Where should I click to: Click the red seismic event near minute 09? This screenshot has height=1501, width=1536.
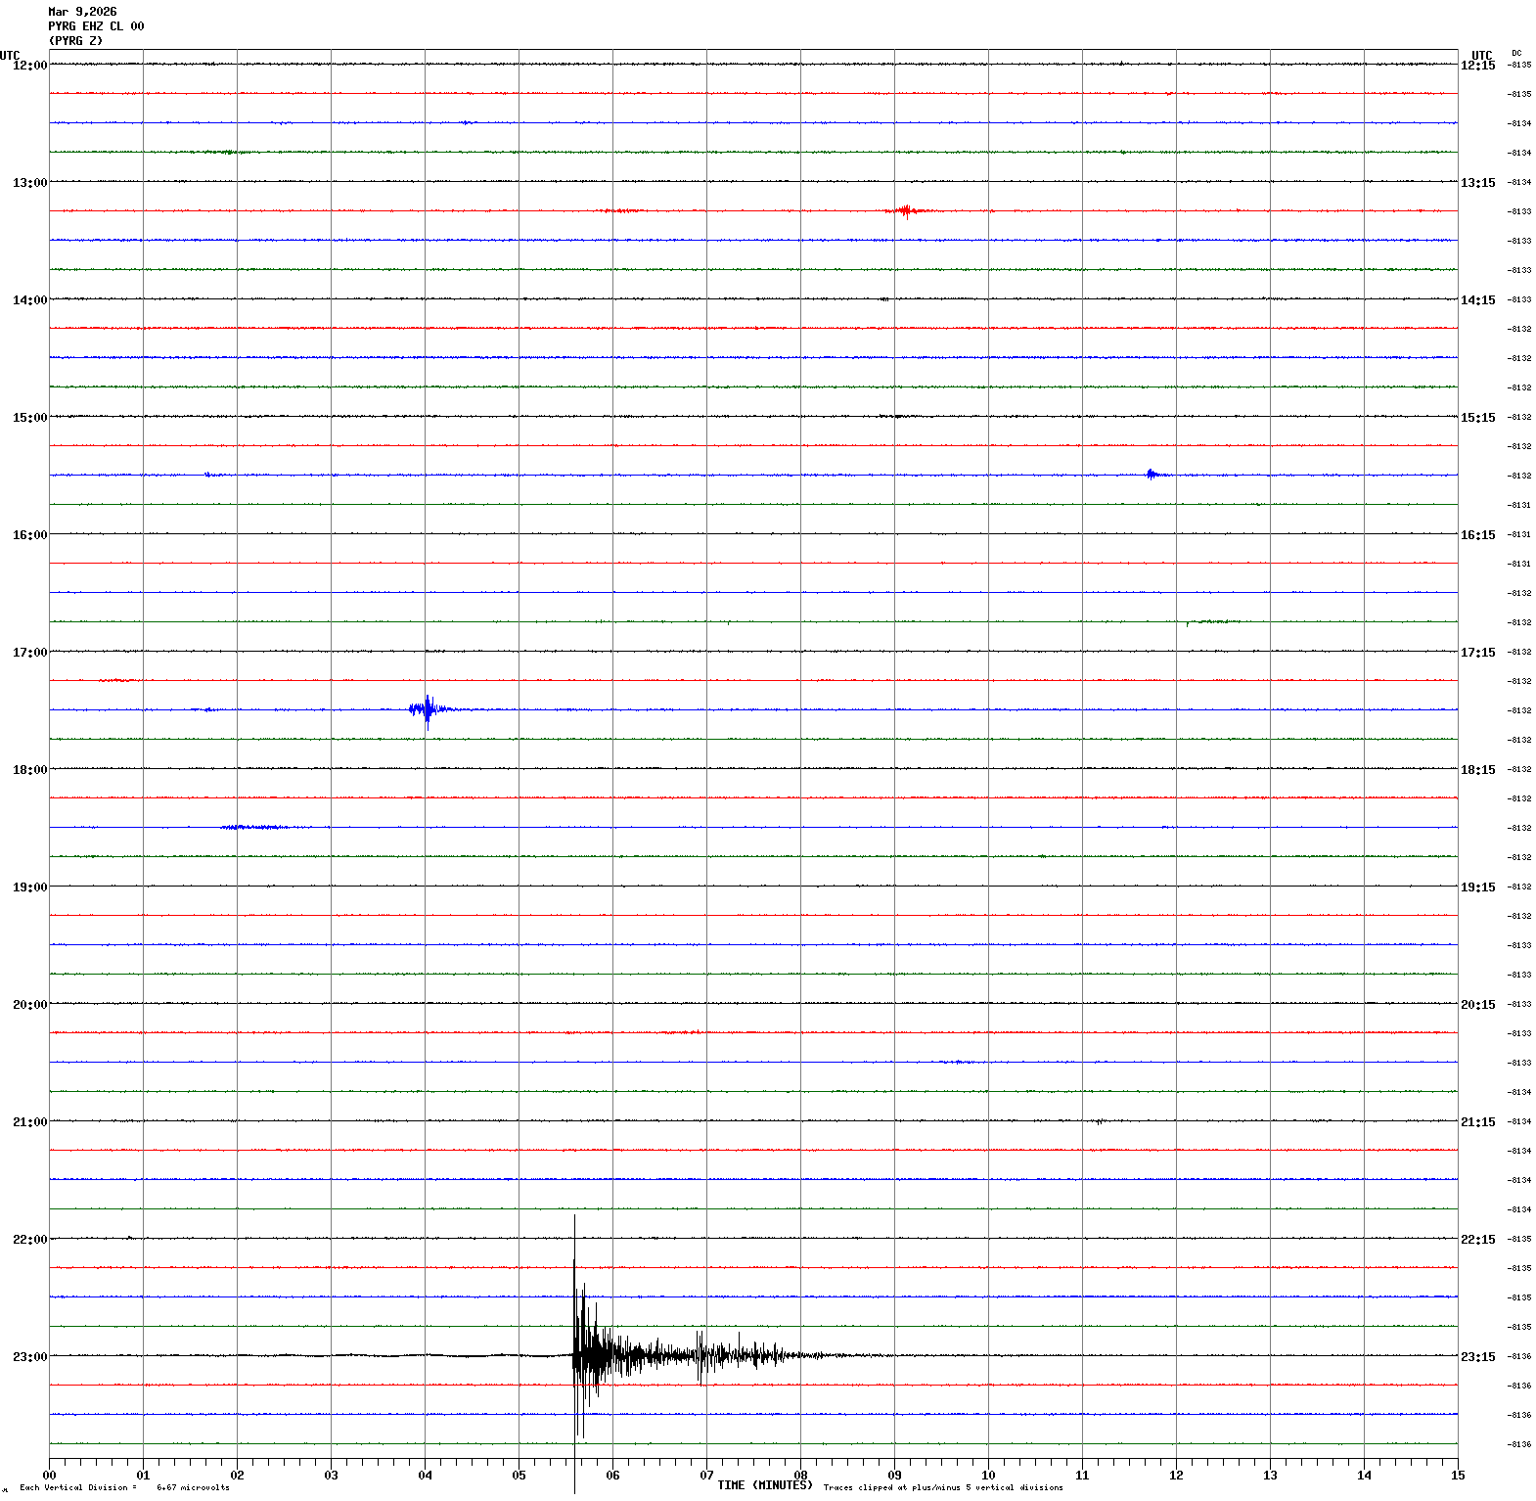click(x=906, y=210)
